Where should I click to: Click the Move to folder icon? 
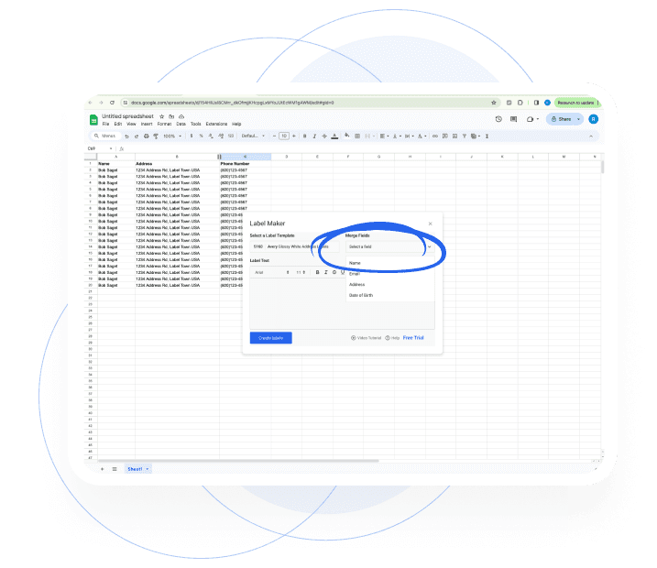[171, 116]
